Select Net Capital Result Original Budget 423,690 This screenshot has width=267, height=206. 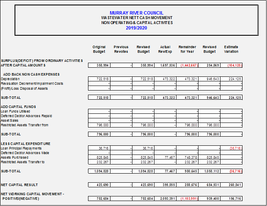[99, 185]
